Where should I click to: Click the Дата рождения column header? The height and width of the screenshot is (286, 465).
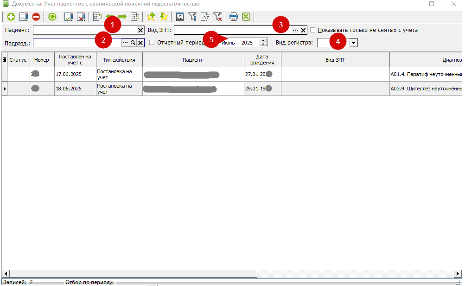click(x=262, y=60)
